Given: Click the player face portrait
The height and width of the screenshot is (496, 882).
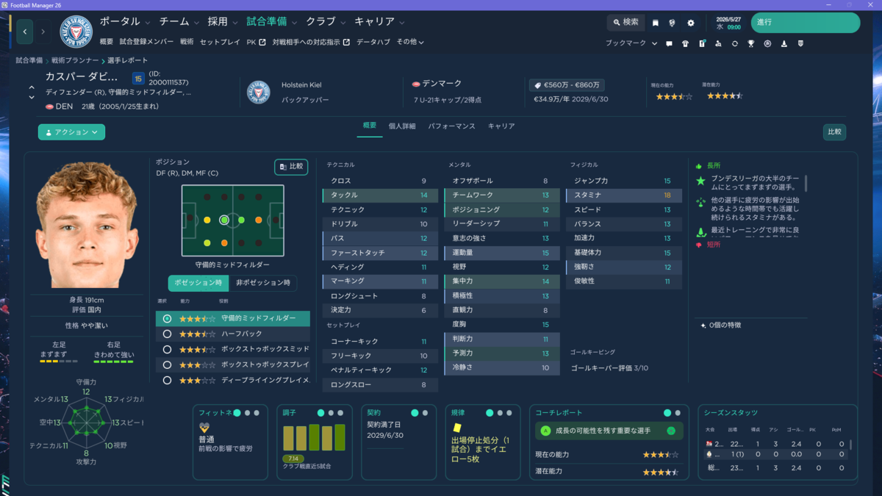Looking at the screenshot, I should pyautogui.click(x=86, y=225).
